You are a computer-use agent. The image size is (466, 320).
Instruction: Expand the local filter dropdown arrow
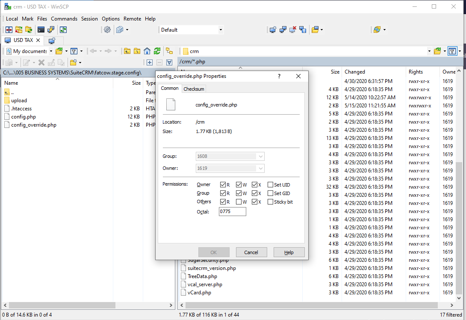pyautogui.click(x=81, y=51)
